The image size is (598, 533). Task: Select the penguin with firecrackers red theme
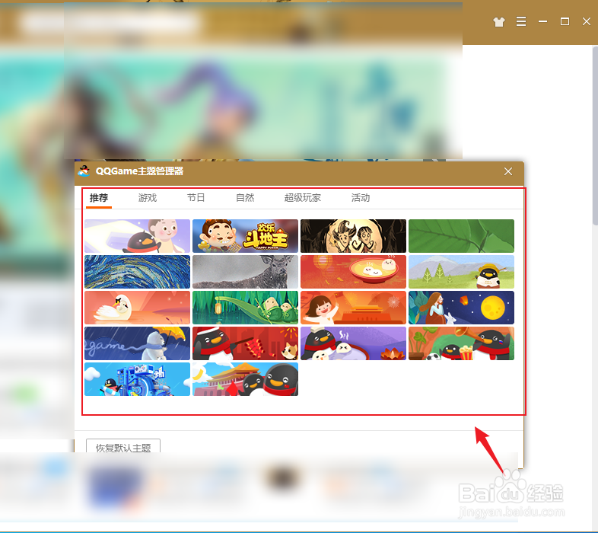(x=245, y=343)
